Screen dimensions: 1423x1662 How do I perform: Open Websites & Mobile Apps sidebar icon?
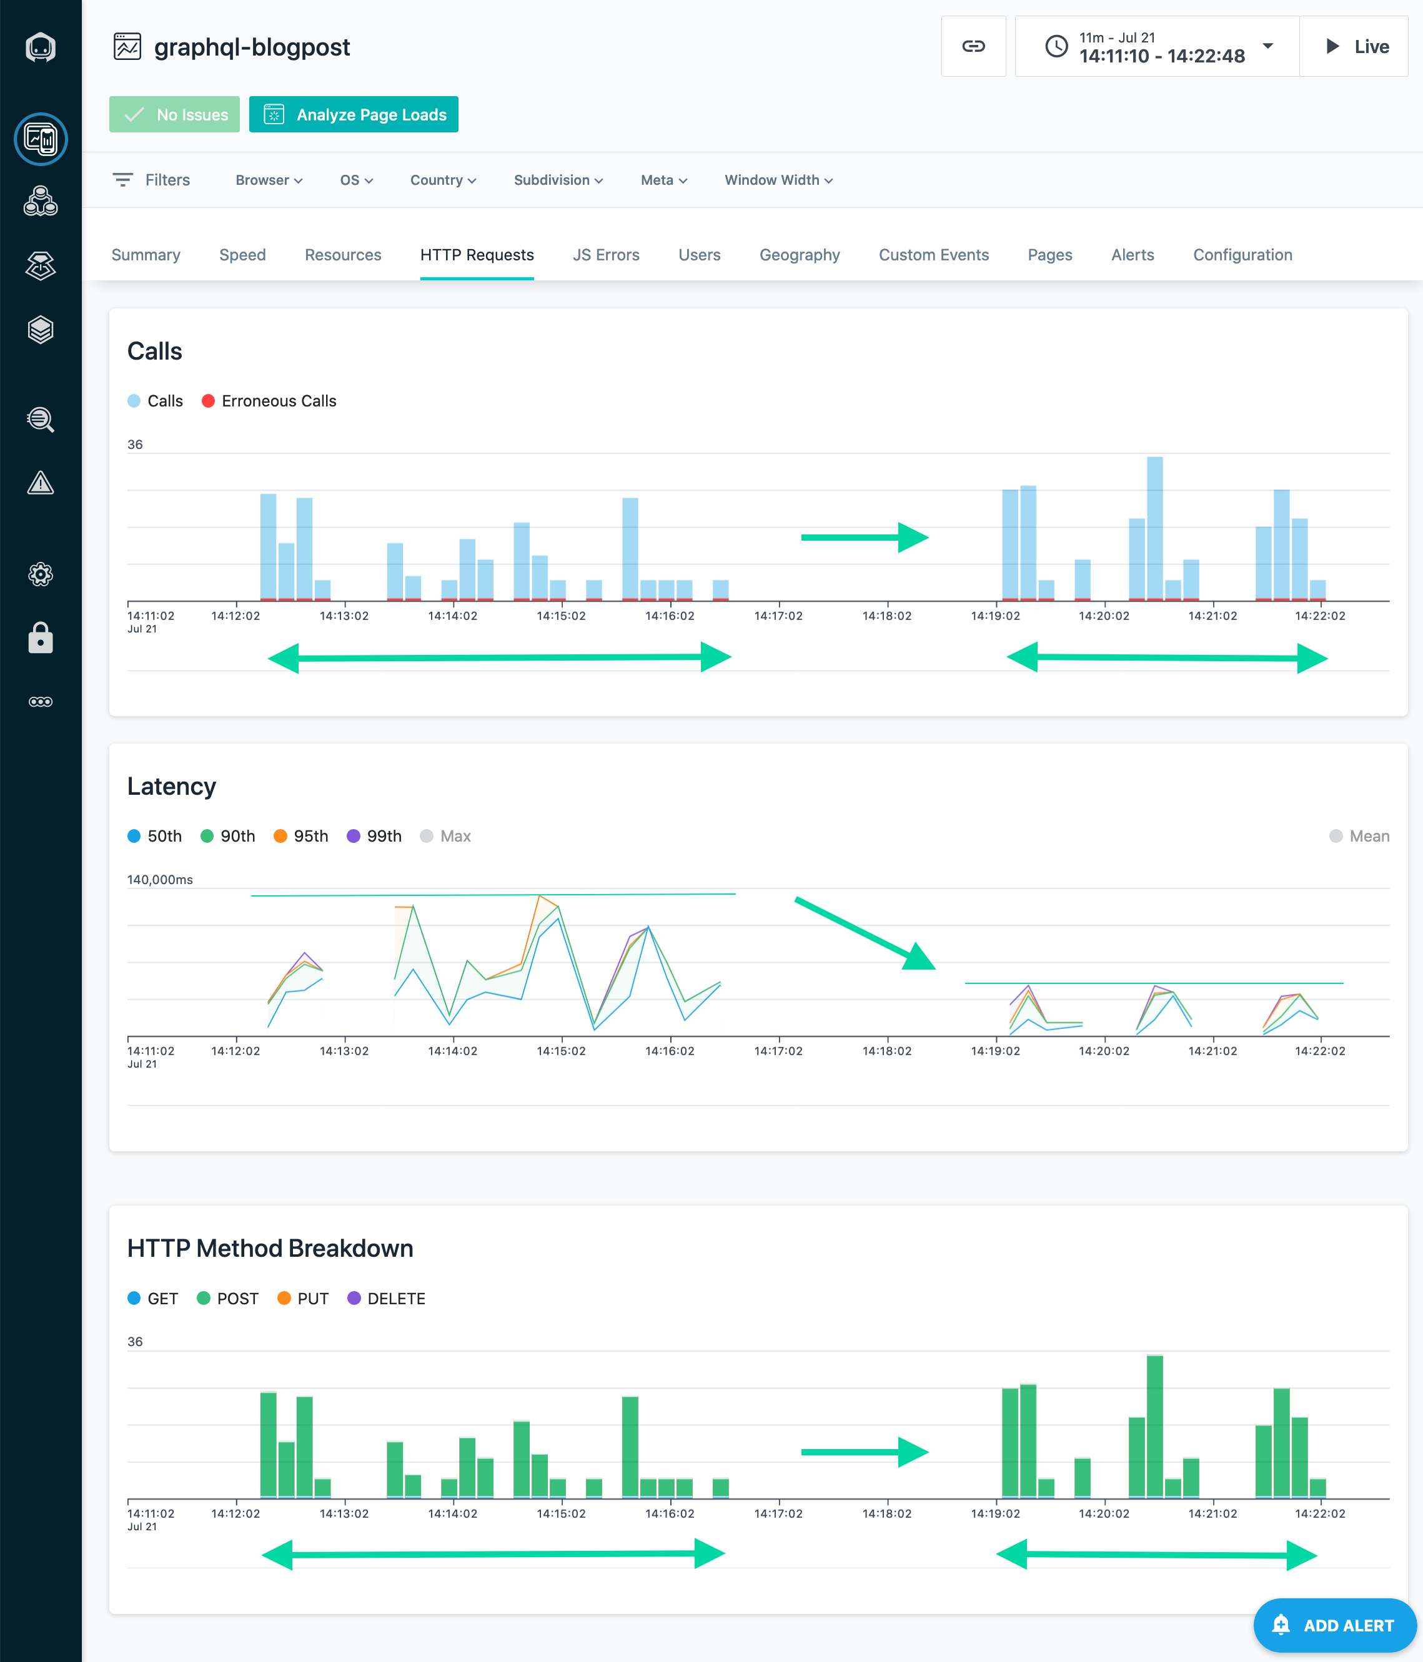click(40, 139)
